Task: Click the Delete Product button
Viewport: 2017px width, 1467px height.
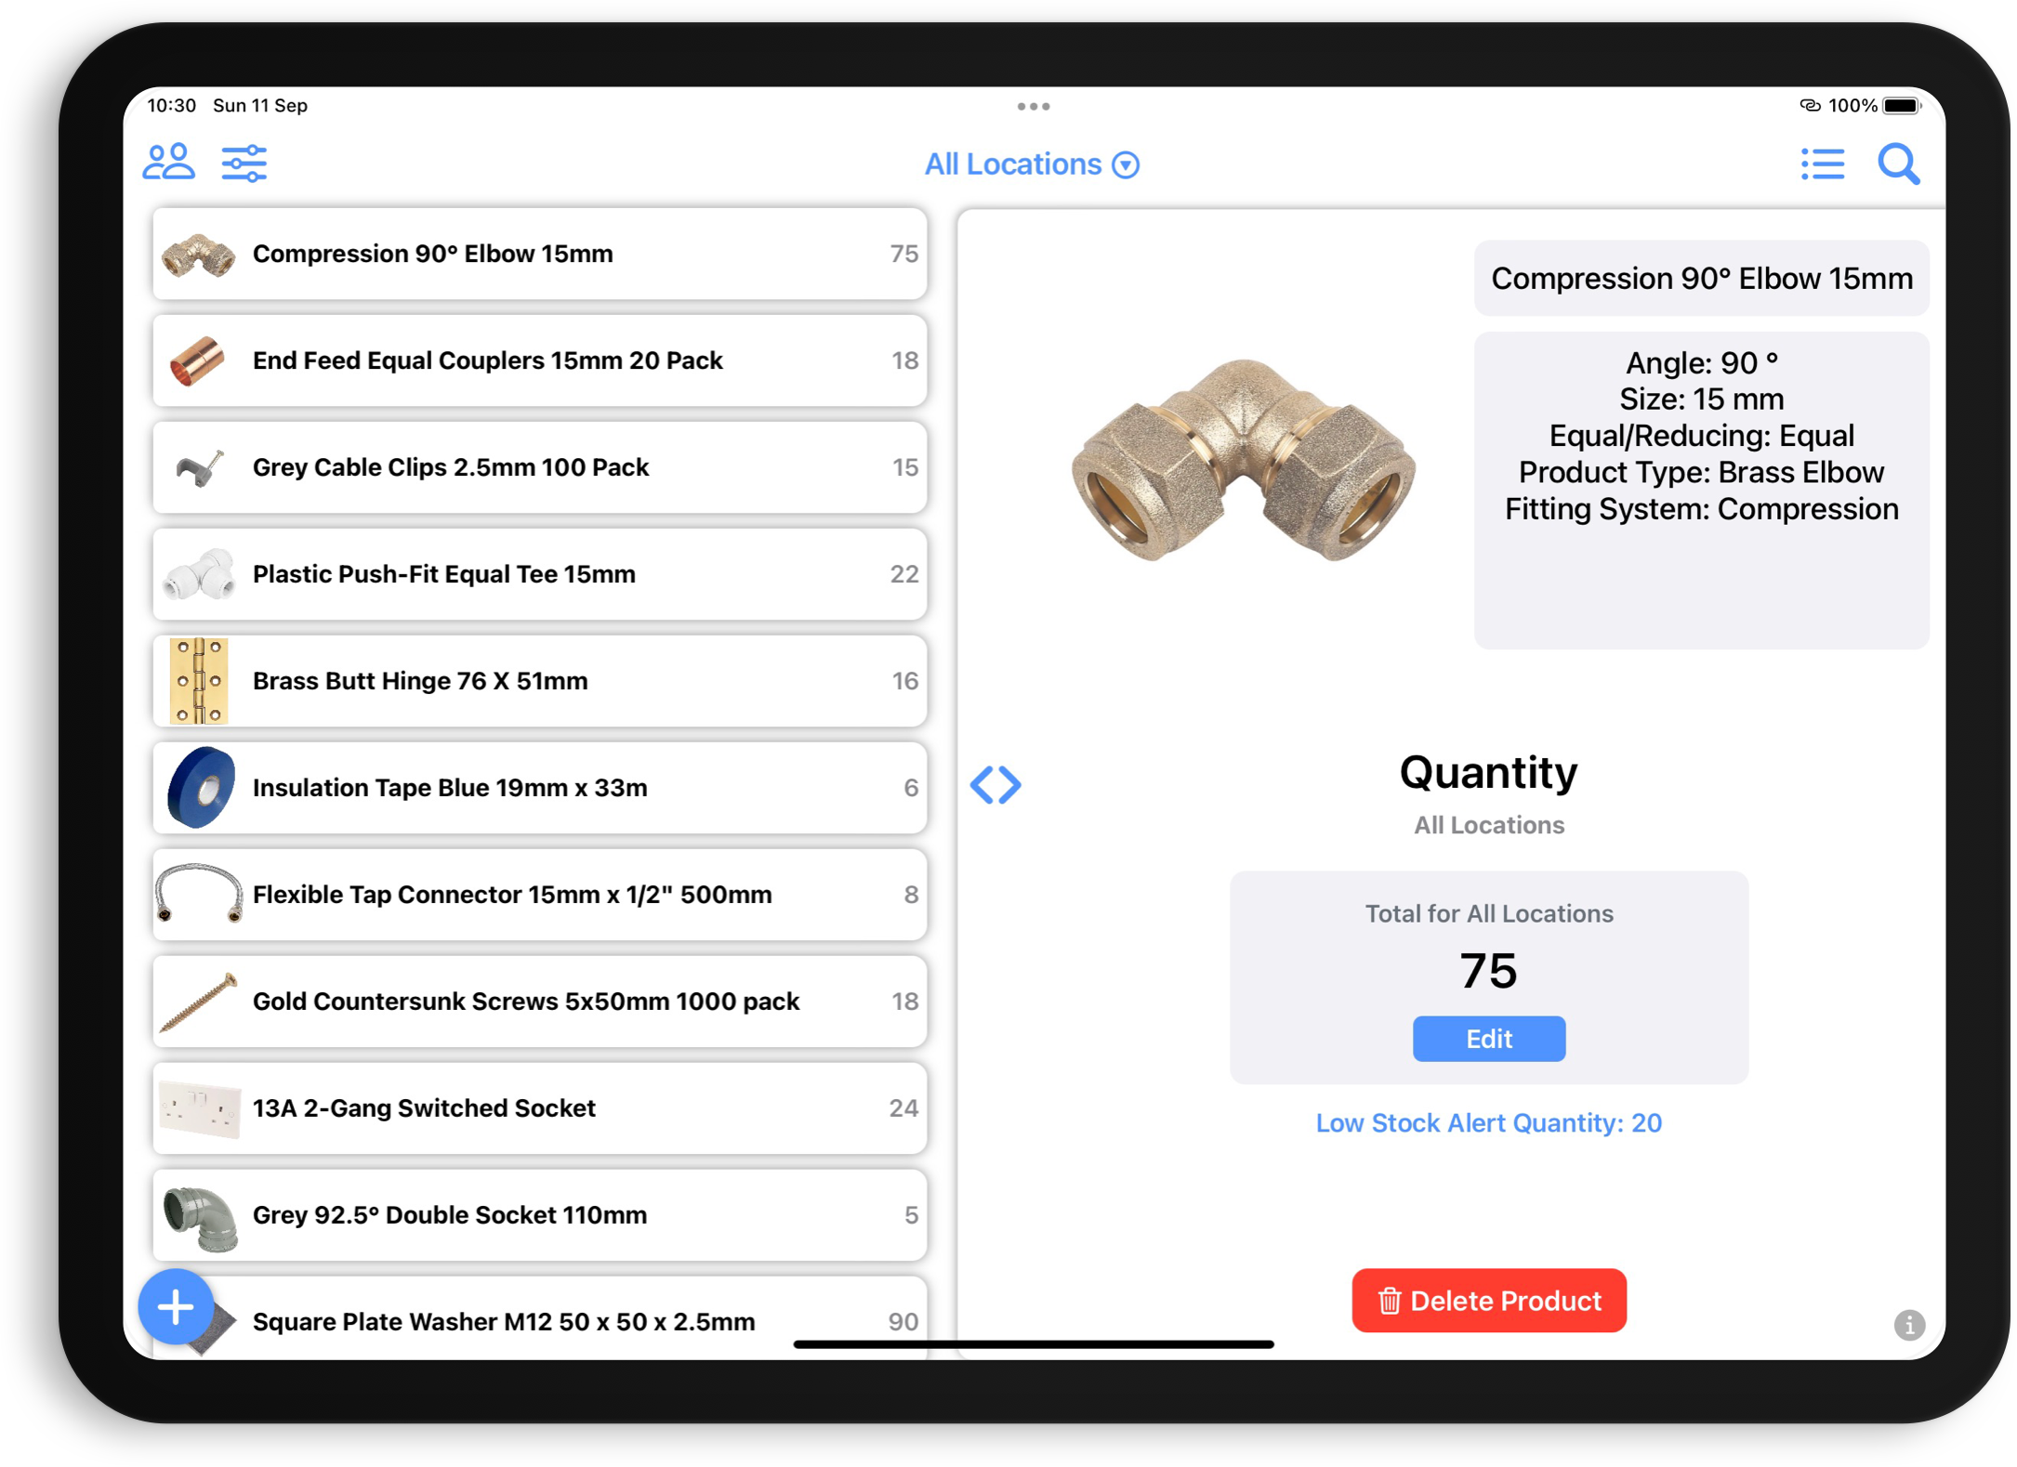Action: (1488, 1301)
